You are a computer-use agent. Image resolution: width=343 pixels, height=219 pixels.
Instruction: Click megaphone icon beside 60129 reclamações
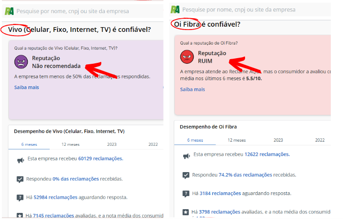click(20, 160)
